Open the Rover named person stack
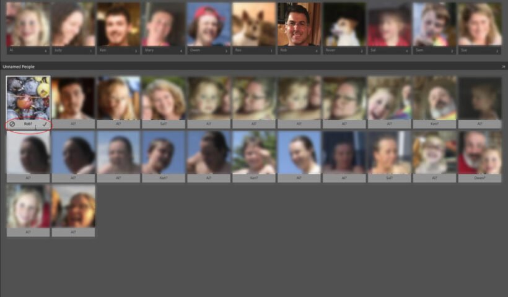The height and width of the screenshot is (297, 508). [x=344, y=25]
